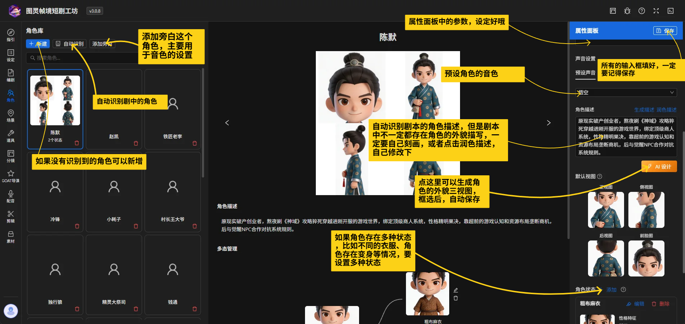Select the 独行狼 character card
The image size is (685, 324).
pos(55,275)
